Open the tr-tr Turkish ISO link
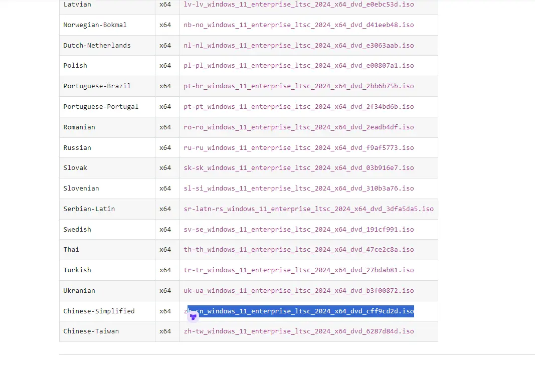The image size is (535, 369). [x=298, y=270]
